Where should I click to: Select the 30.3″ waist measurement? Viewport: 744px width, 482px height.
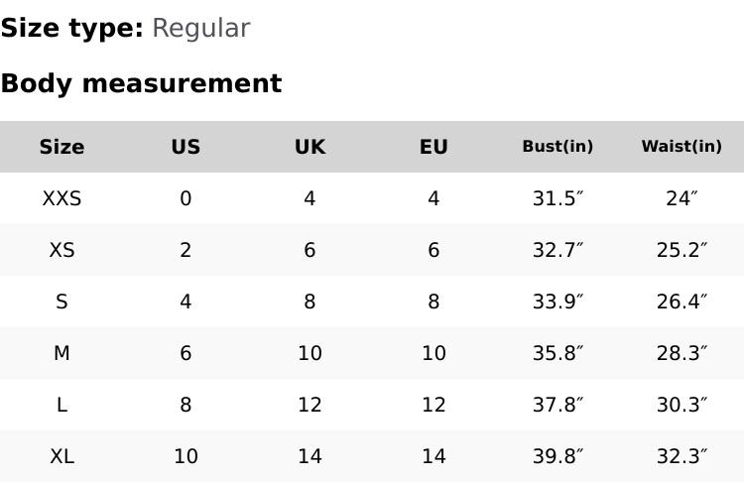(682, 405)
